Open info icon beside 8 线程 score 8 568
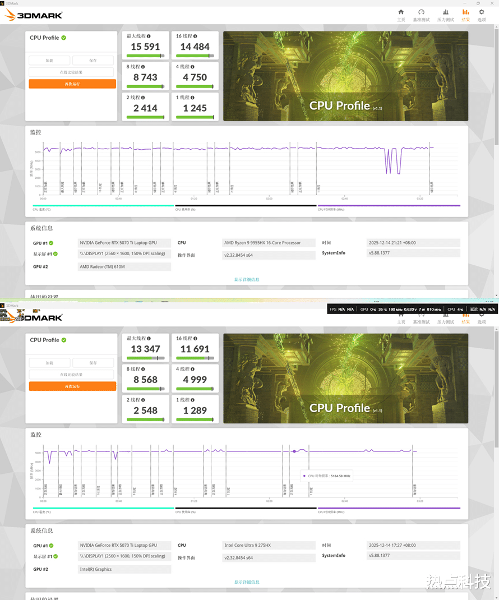The width and height of the screenshot is (499, 600). coord(143,369)
